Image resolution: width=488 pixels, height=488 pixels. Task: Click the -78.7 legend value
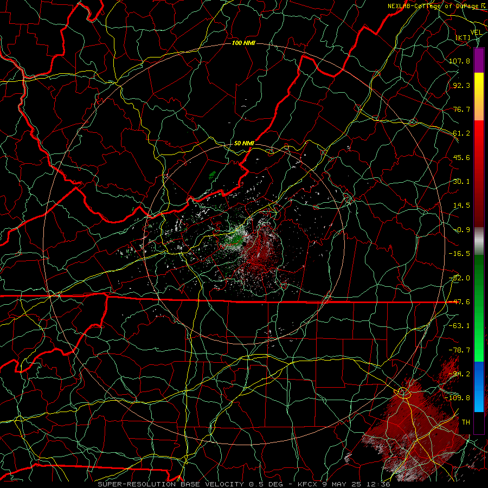459,350
